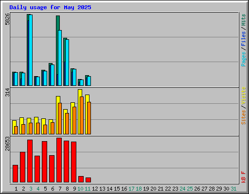Screen dimensions: 249x194
Task: Select green day '31' on the x-axis
Action: 233,189
